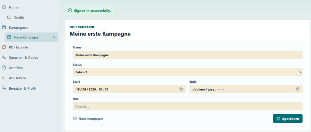This screenshot has width=311, height=132.
Task: Close the Neue Kampagne sidebar tab
Action: tap(54, 37)
